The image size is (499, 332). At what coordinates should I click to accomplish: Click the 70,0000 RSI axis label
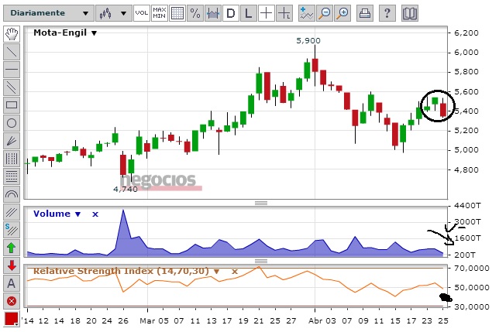(472, 269)
